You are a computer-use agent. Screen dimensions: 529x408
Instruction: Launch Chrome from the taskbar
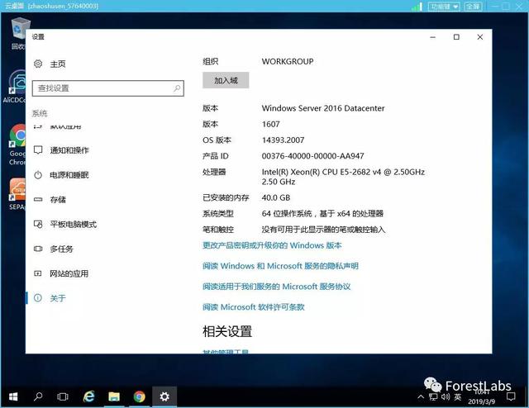pyautogui.click(x=140, y=397)
